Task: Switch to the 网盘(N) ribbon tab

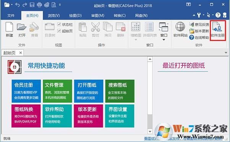Action: point(141,16)
